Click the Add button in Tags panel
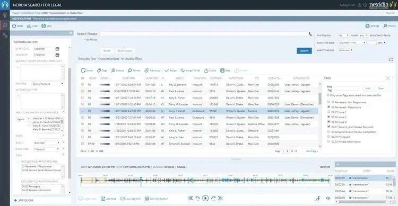Image resolution: width=398 pixels, height=206 pixels. coord(368,88)
